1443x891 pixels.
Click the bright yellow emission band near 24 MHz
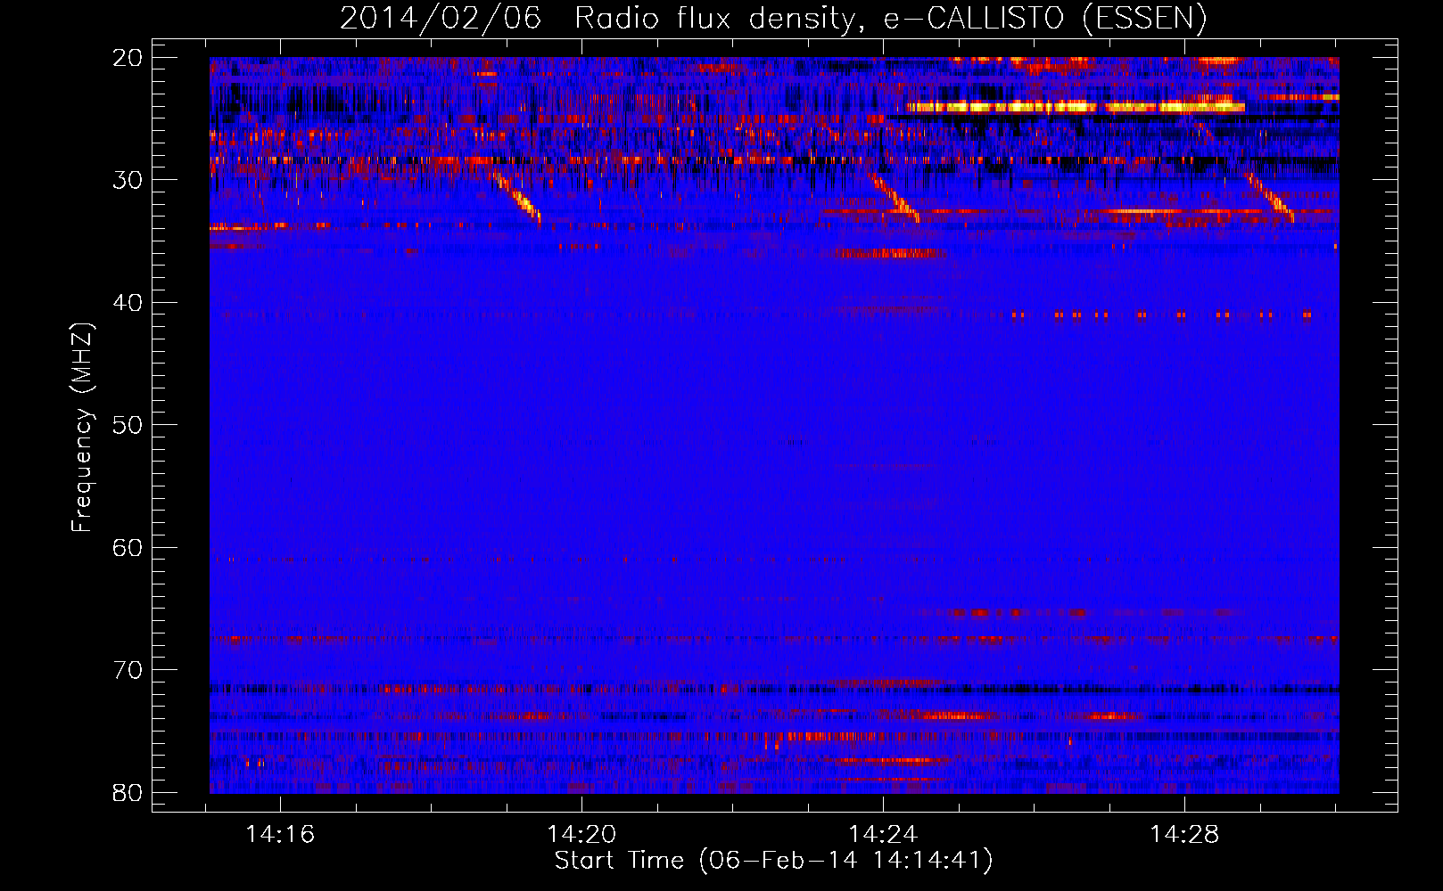(x=1076, y=107)
